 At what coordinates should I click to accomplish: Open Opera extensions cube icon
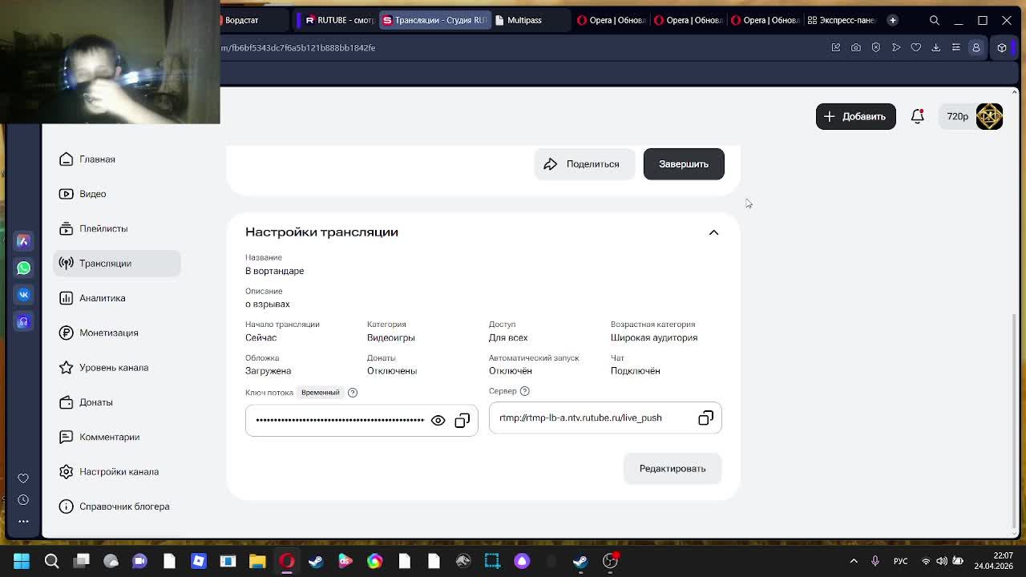point(1002,47)
